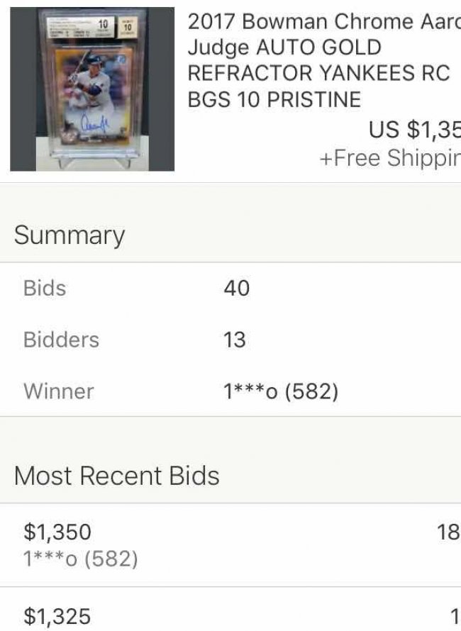The image size is (461, 631).
Task: Click the US $1,35 listing price
Action: [x=414, y=130]
